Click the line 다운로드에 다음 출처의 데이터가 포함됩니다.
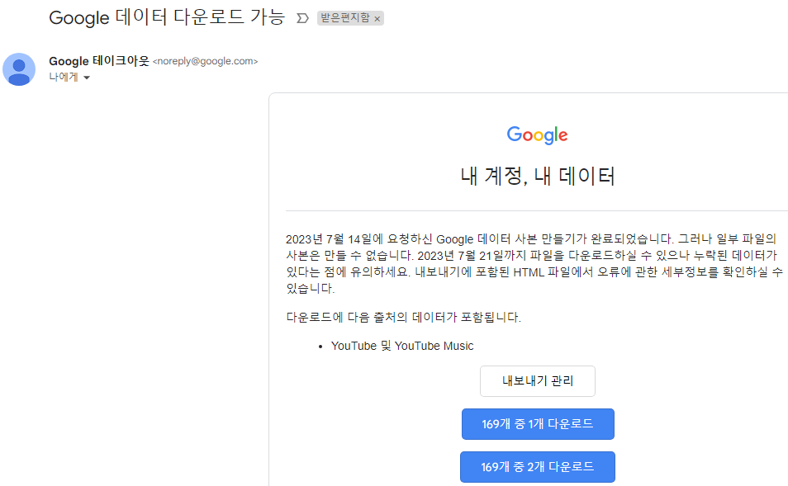The height and width of the screenshot is (486, 788). [x=404, y=318]
